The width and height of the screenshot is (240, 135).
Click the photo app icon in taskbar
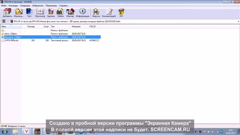click(37, 132)
